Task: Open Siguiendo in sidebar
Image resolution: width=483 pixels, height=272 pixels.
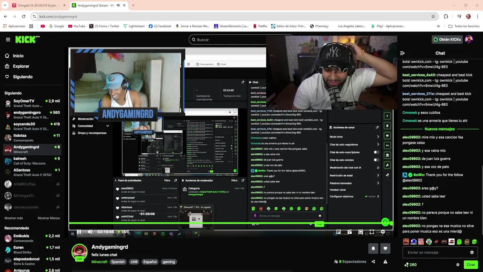Action: (18, 77)
